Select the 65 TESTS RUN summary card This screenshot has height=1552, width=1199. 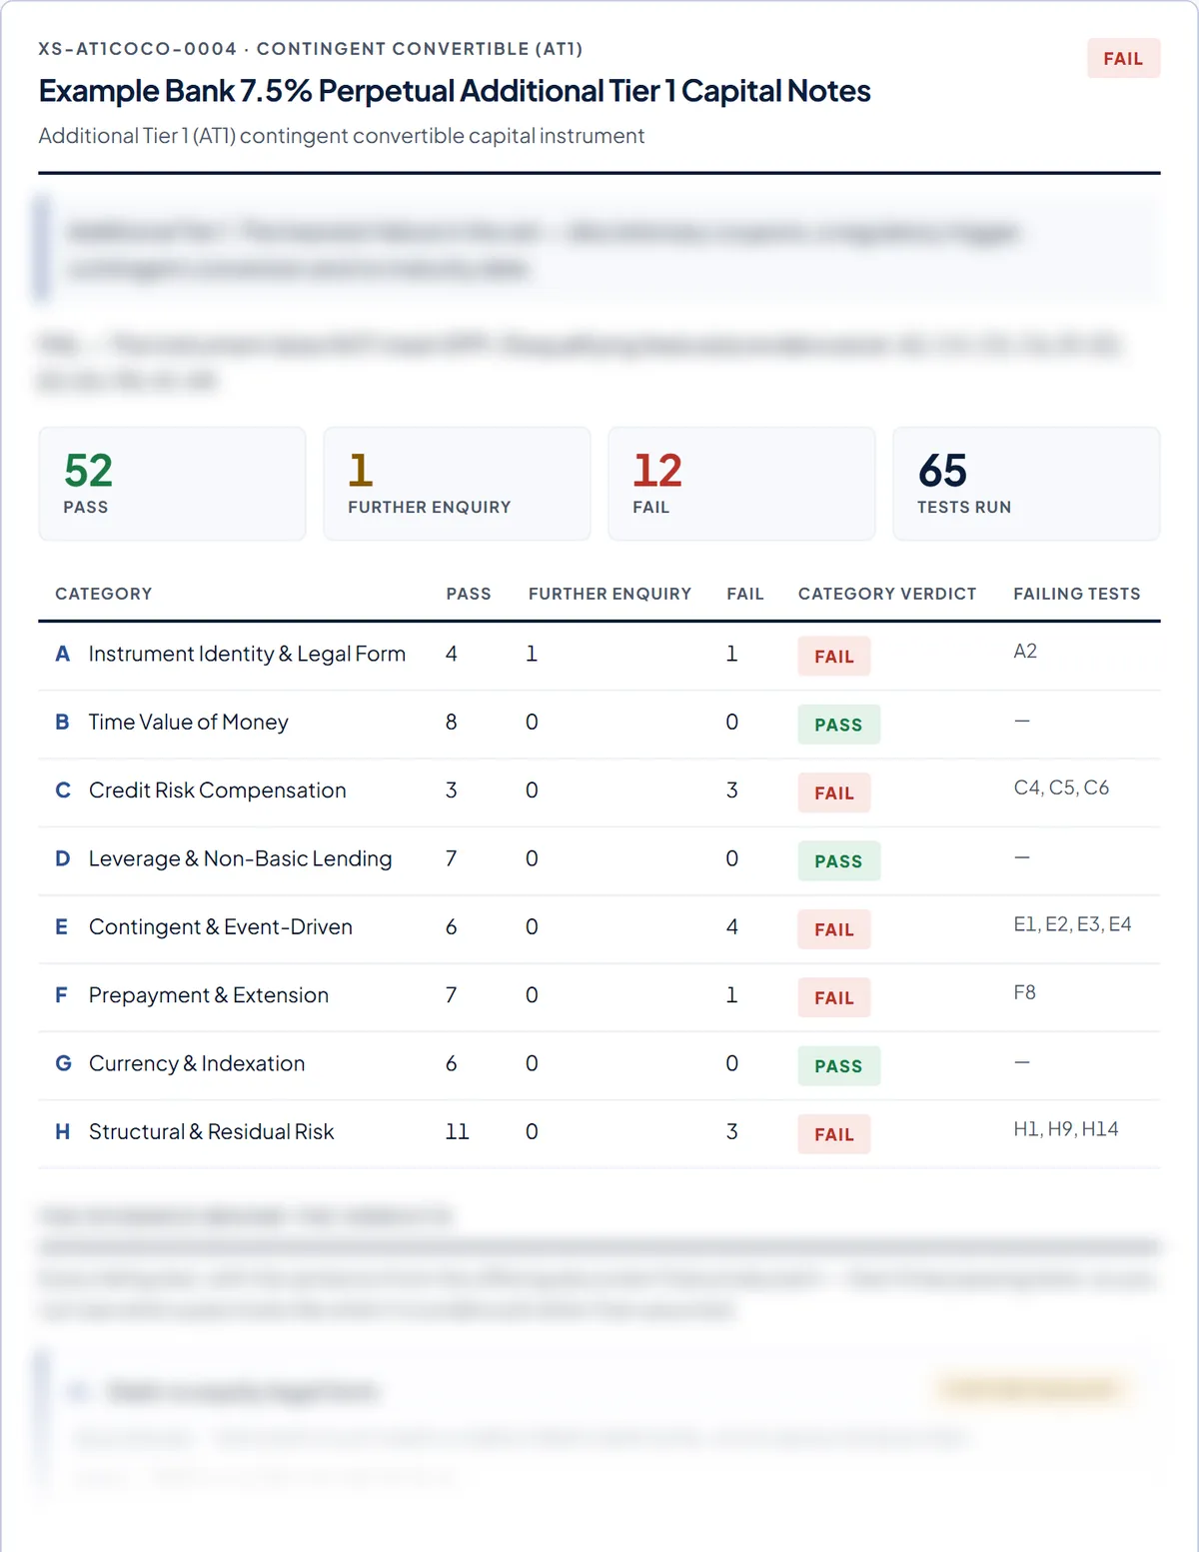pos(1026,484)
